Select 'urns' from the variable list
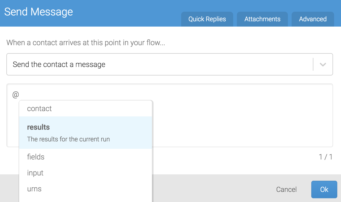The image size is (341, 202). click(x=34, y=189)
